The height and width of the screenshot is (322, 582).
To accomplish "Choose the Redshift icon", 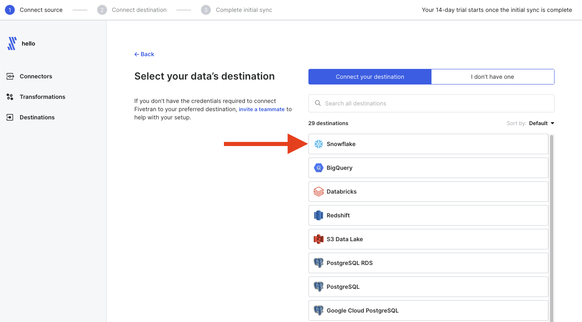I will click(319, 215).
